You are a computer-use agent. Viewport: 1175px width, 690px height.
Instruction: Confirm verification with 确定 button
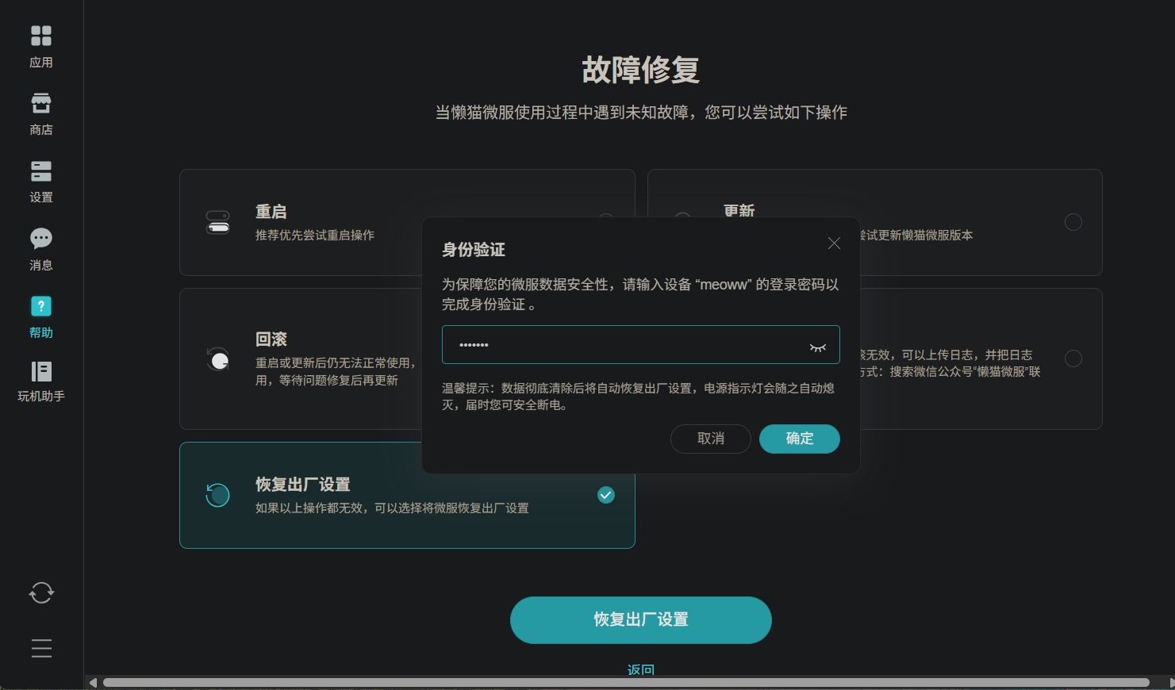tap(800, 439)
